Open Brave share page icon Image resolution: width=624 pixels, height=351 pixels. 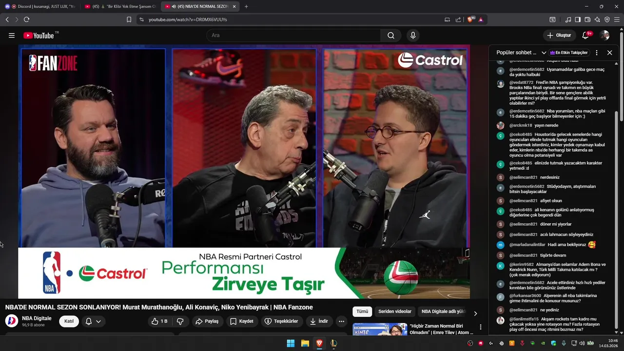pos(458,19)
